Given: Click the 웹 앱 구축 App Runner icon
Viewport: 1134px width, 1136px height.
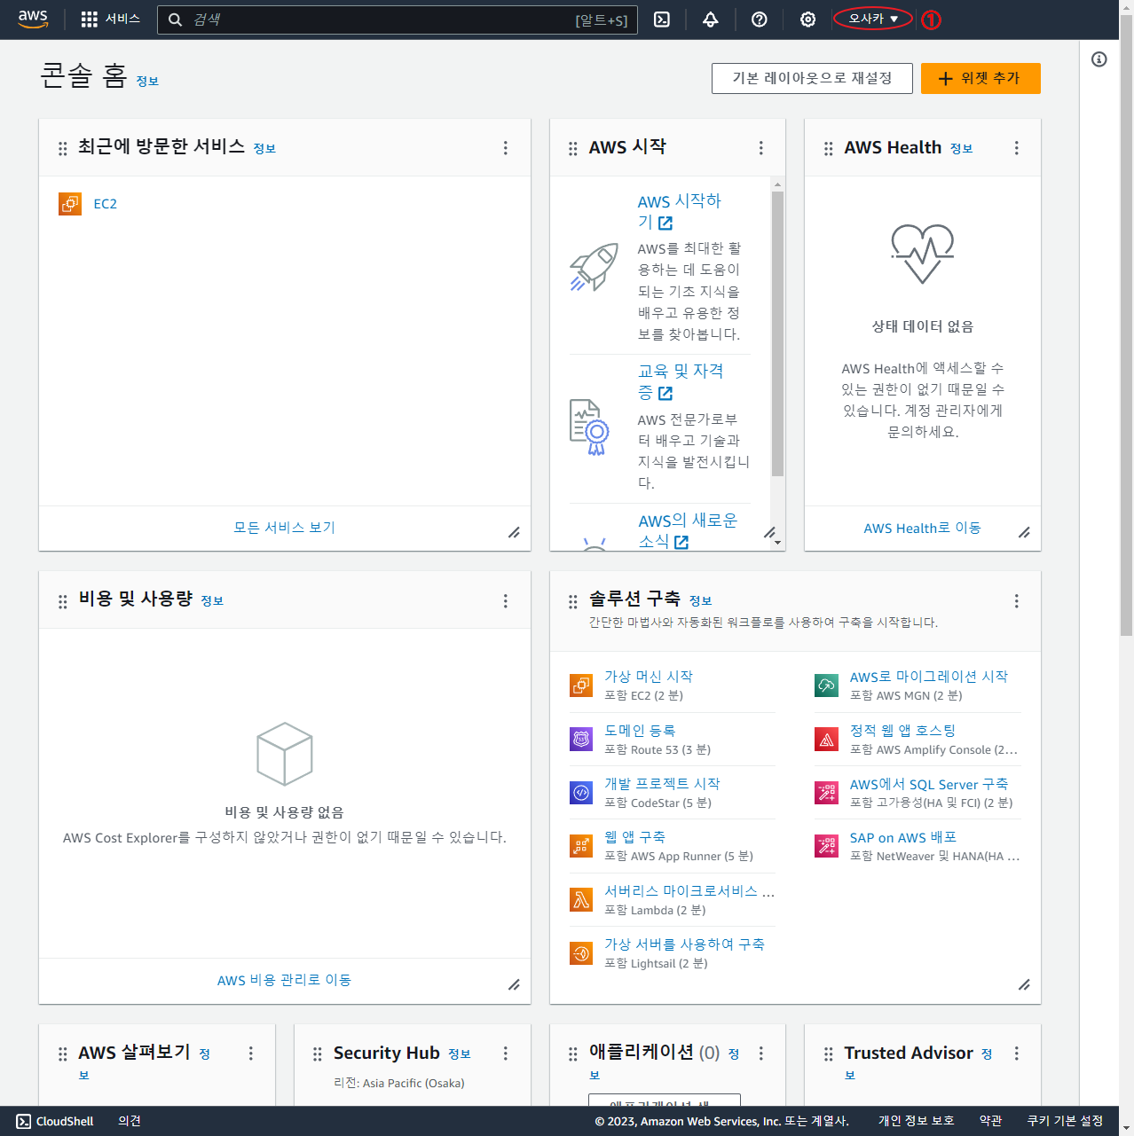Looking at the screenshot, I should point(581,846).
